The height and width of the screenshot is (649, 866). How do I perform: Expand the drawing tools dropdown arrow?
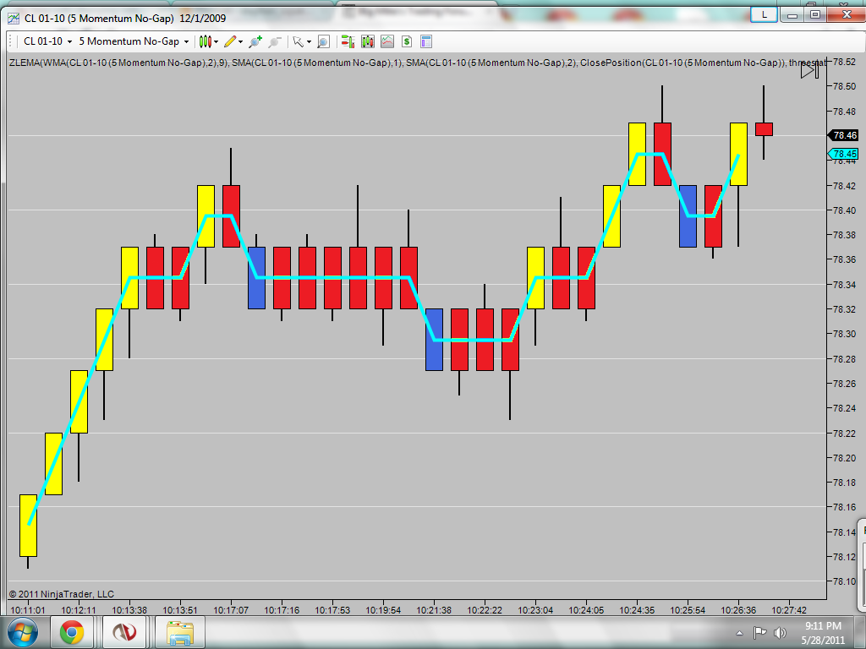(240, 41)
